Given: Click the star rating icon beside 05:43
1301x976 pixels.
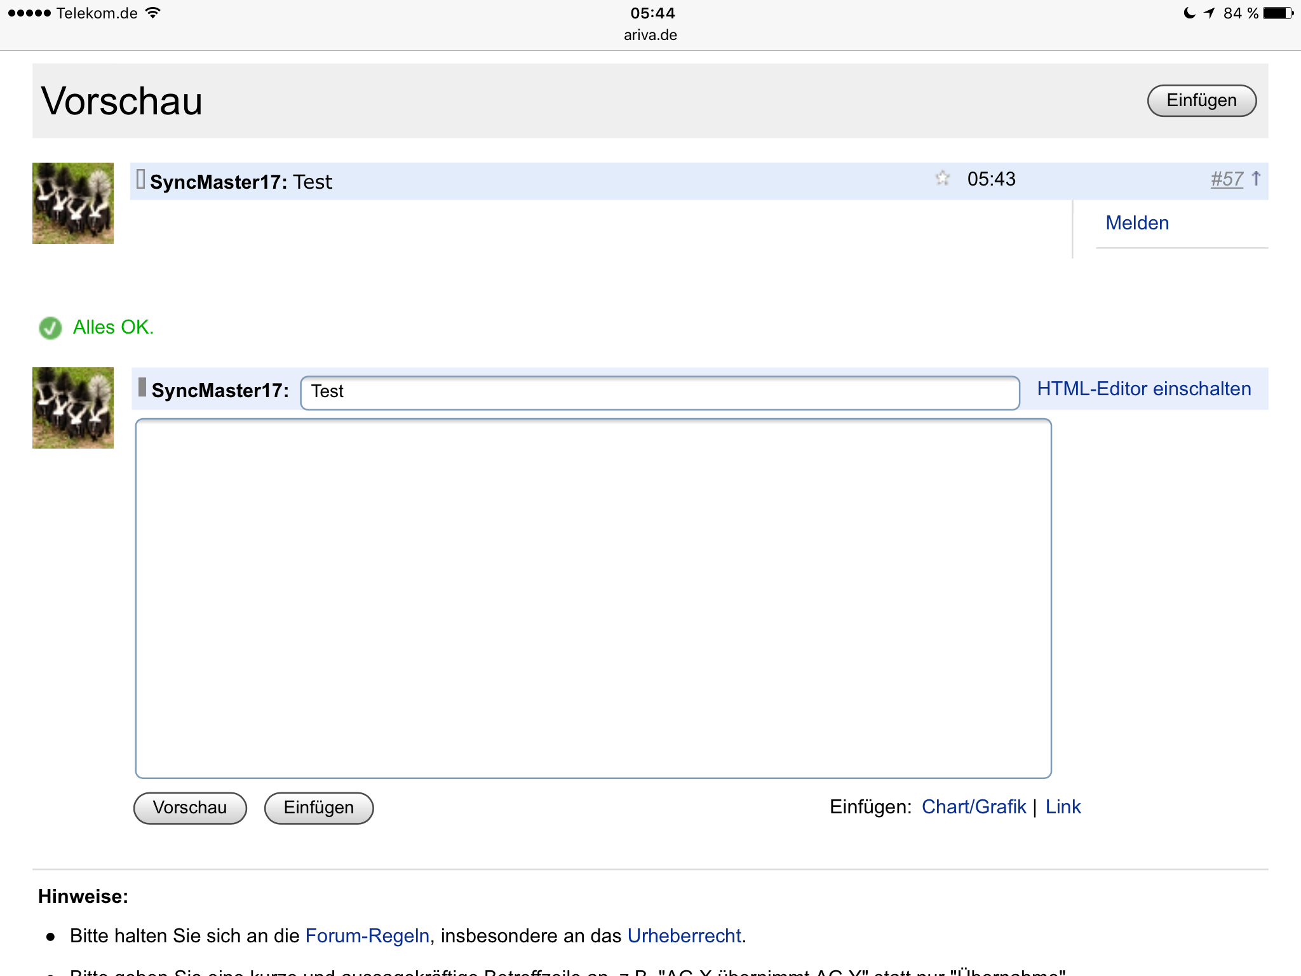Looking at the screenshot, I should [942, 179].
